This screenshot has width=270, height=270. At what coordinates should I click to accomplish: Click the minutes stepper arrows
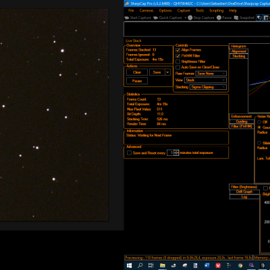(x=176, y=153)
